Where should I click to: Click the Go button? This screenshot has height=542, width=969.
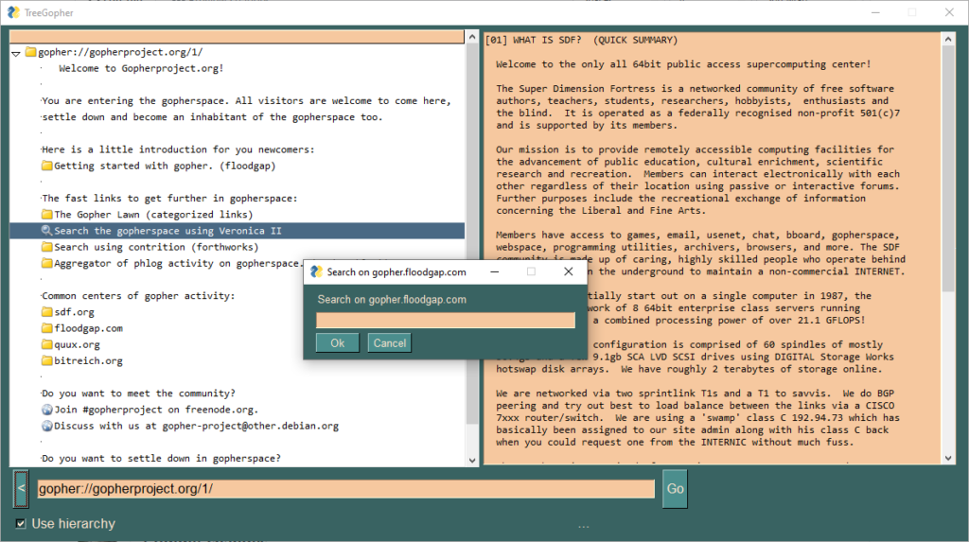(x=675, y=489)
